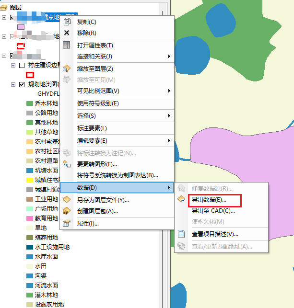Expand 选择(S) submenu arrow

coord(169,116)
